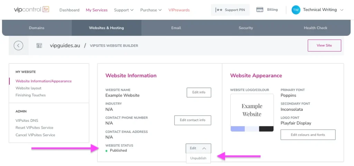Click Edit colours and fonts button
The height and width of the screenshot is (166, 354).
[x=308, y=135]
